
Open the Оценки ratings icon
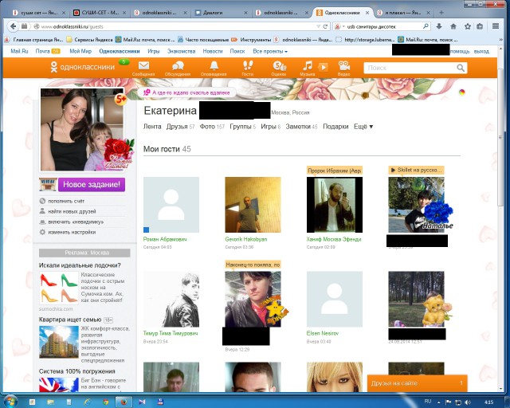point(279,66)
